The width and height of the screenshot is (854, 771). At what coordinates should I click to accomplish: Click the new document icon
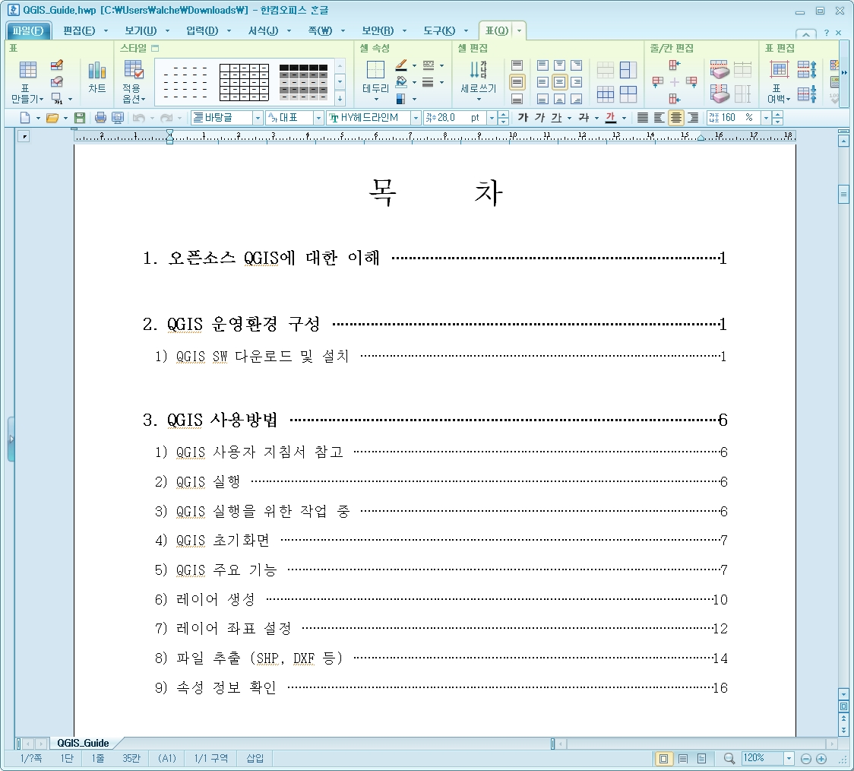click(24, 117)
